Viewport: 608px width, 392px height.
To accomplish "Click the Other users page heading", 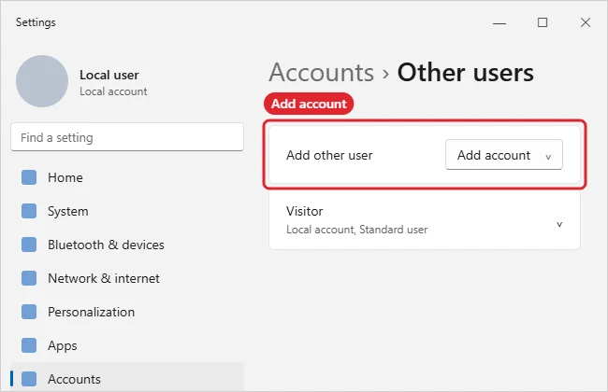I will (x=465, y=73).
